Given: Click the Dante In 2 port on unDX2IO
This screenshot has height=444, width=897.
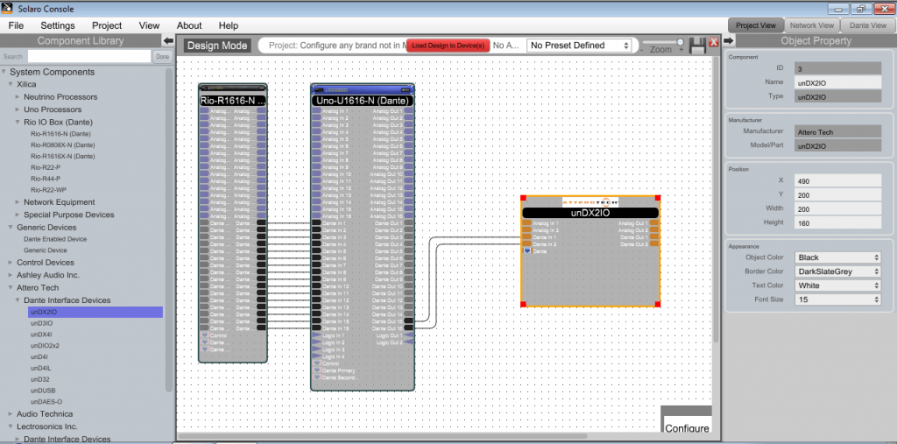Looking at the screenshot, I should (x=526, y=244).
